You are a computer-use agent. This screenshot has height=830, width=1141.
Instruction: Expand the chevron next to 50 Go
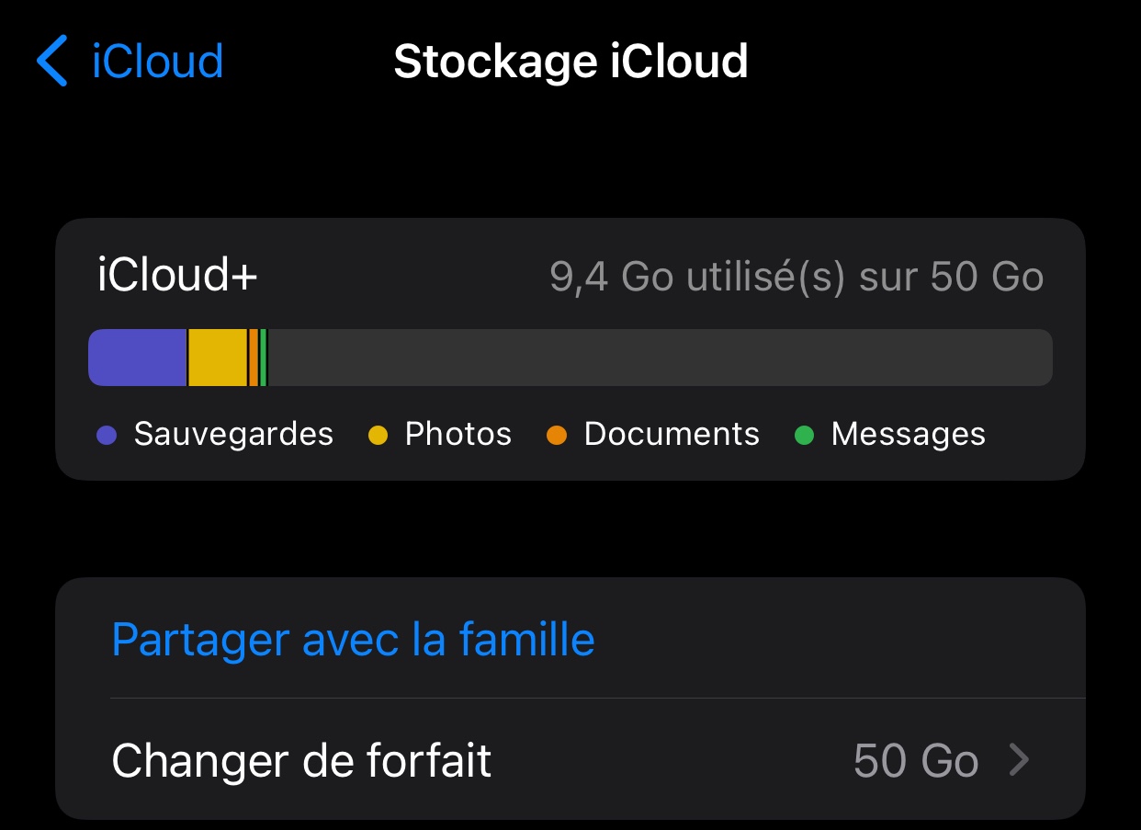pos(1021,760)
